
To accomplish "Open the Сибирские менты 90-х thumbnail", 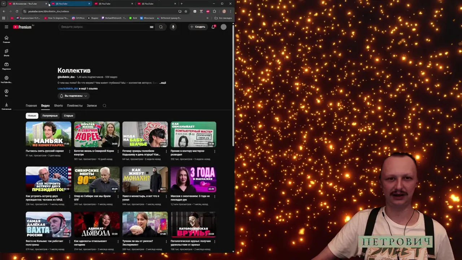I will 97,179.
